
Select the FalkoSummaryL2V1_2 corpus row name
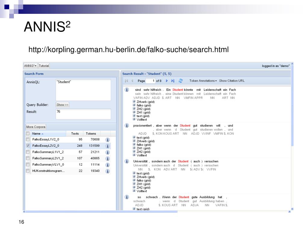coord(48,158)
